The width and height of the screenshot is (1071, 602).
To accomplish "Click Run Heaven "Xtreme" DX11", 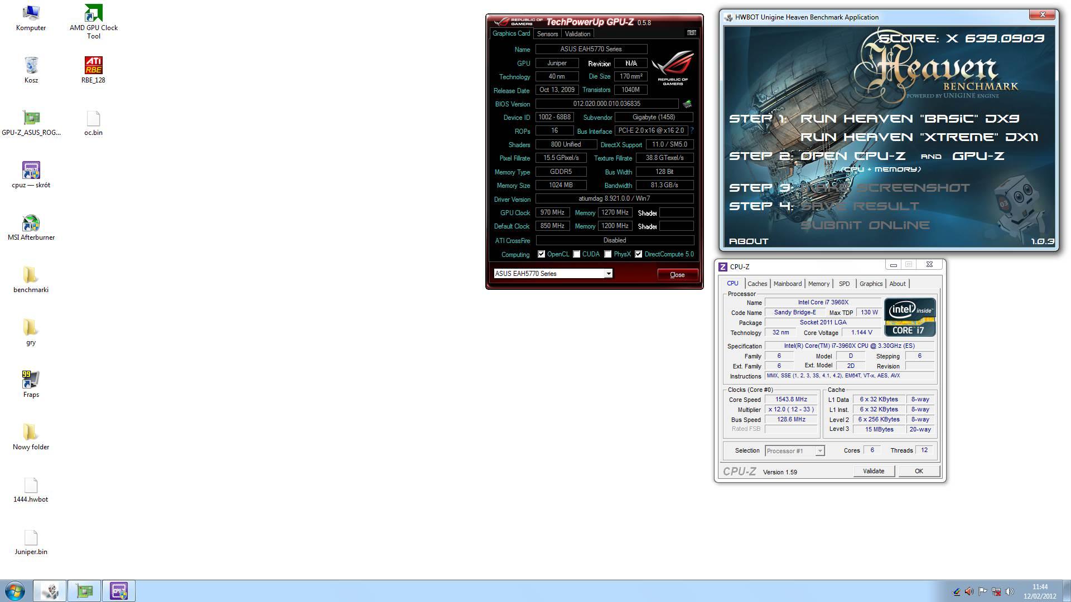I will click(919, 137).
